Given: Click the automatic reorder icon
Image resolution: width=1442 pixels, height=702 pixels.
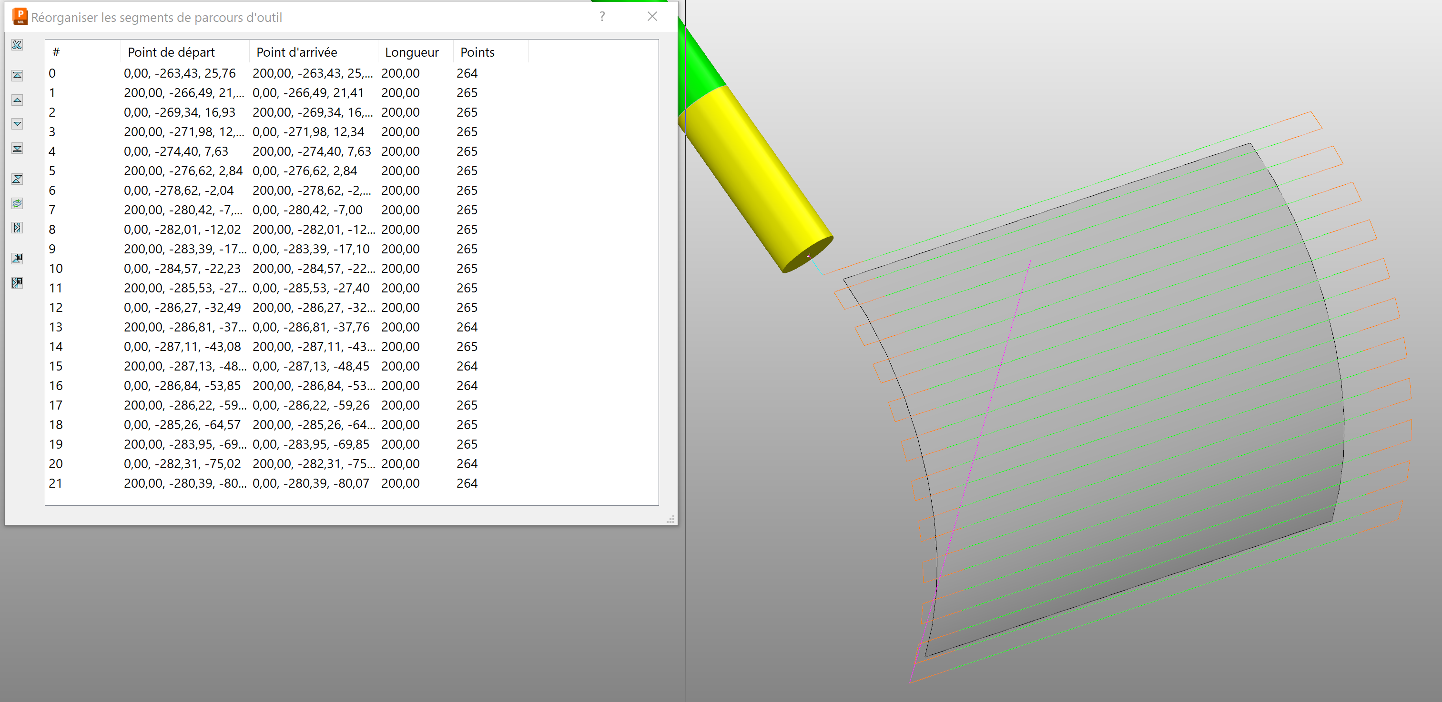Looking at the screenshot, I should (17, 258).
